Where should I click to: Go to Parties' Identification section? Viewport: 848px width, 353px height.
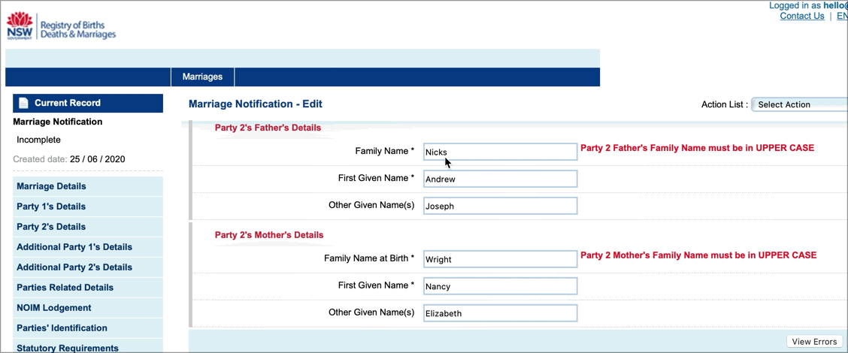[x=62, y=328]
